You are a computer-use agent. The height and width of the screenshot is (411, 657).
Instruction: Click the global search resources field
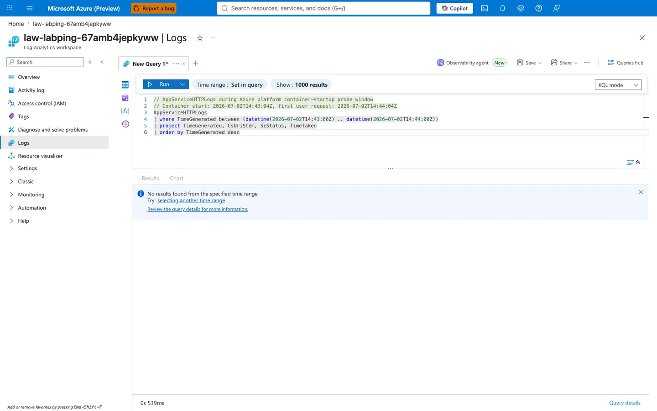pyautogui.click(x=323, y=8)
